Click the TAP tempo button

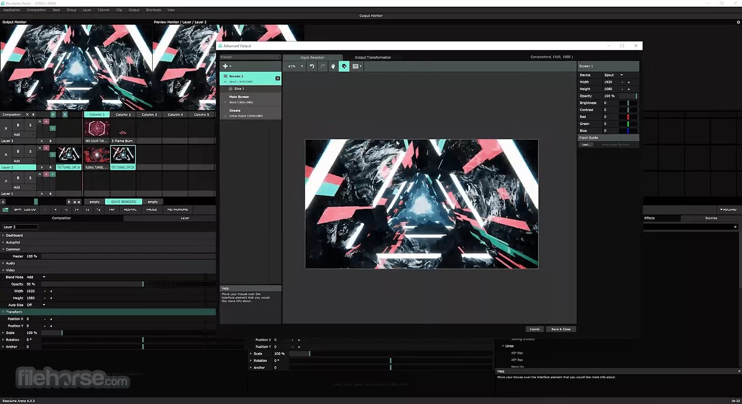pos(111,210)
